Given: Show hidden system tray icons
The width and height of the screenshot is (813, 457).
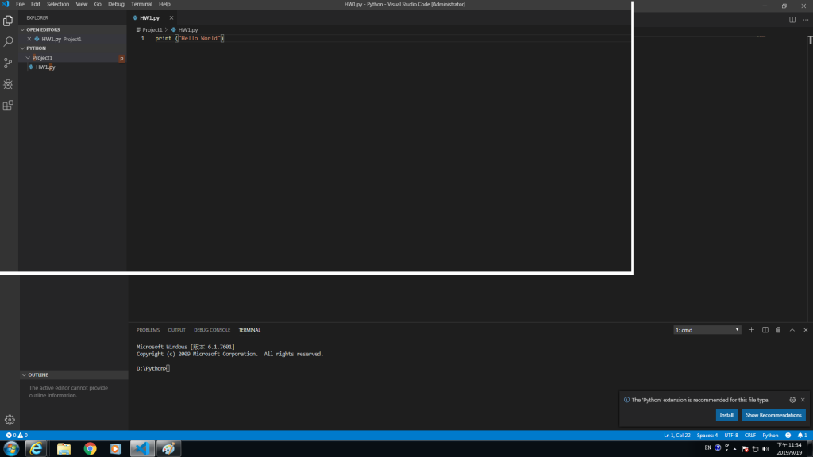Looking at the screenshot, I should [734, 449].
